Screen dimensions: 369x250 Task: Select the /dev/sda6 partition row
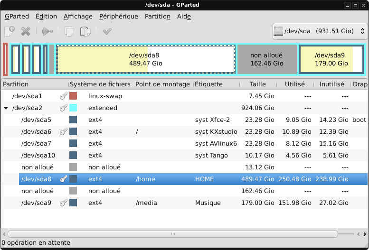[x=184, y=131]
